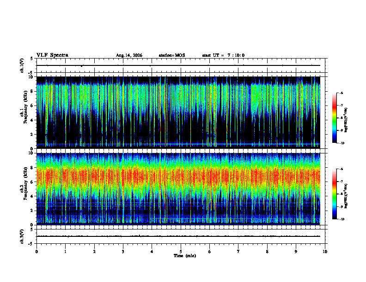This screenshot has width=366, height=282.
Task: Click the "station=MOS" header label
Action: [x=172, y=55]
